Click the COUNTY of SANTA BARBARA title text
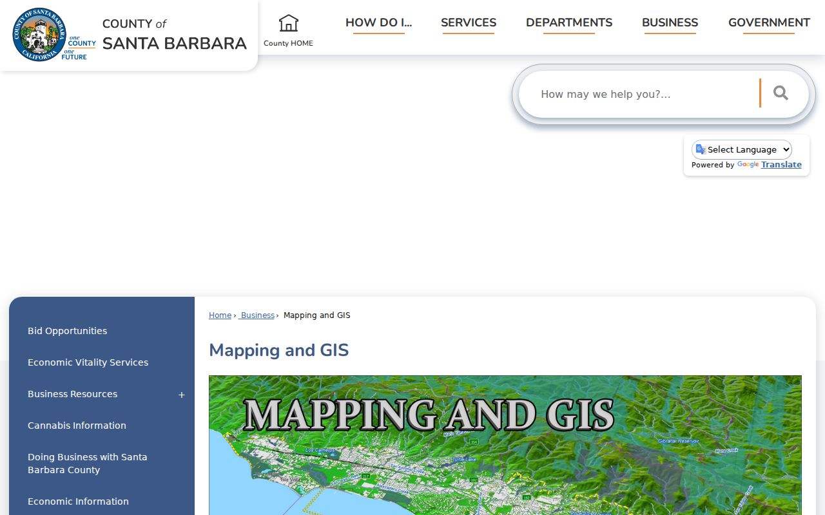The width and height of the screenshot is (825, 515). coord(174,35)
